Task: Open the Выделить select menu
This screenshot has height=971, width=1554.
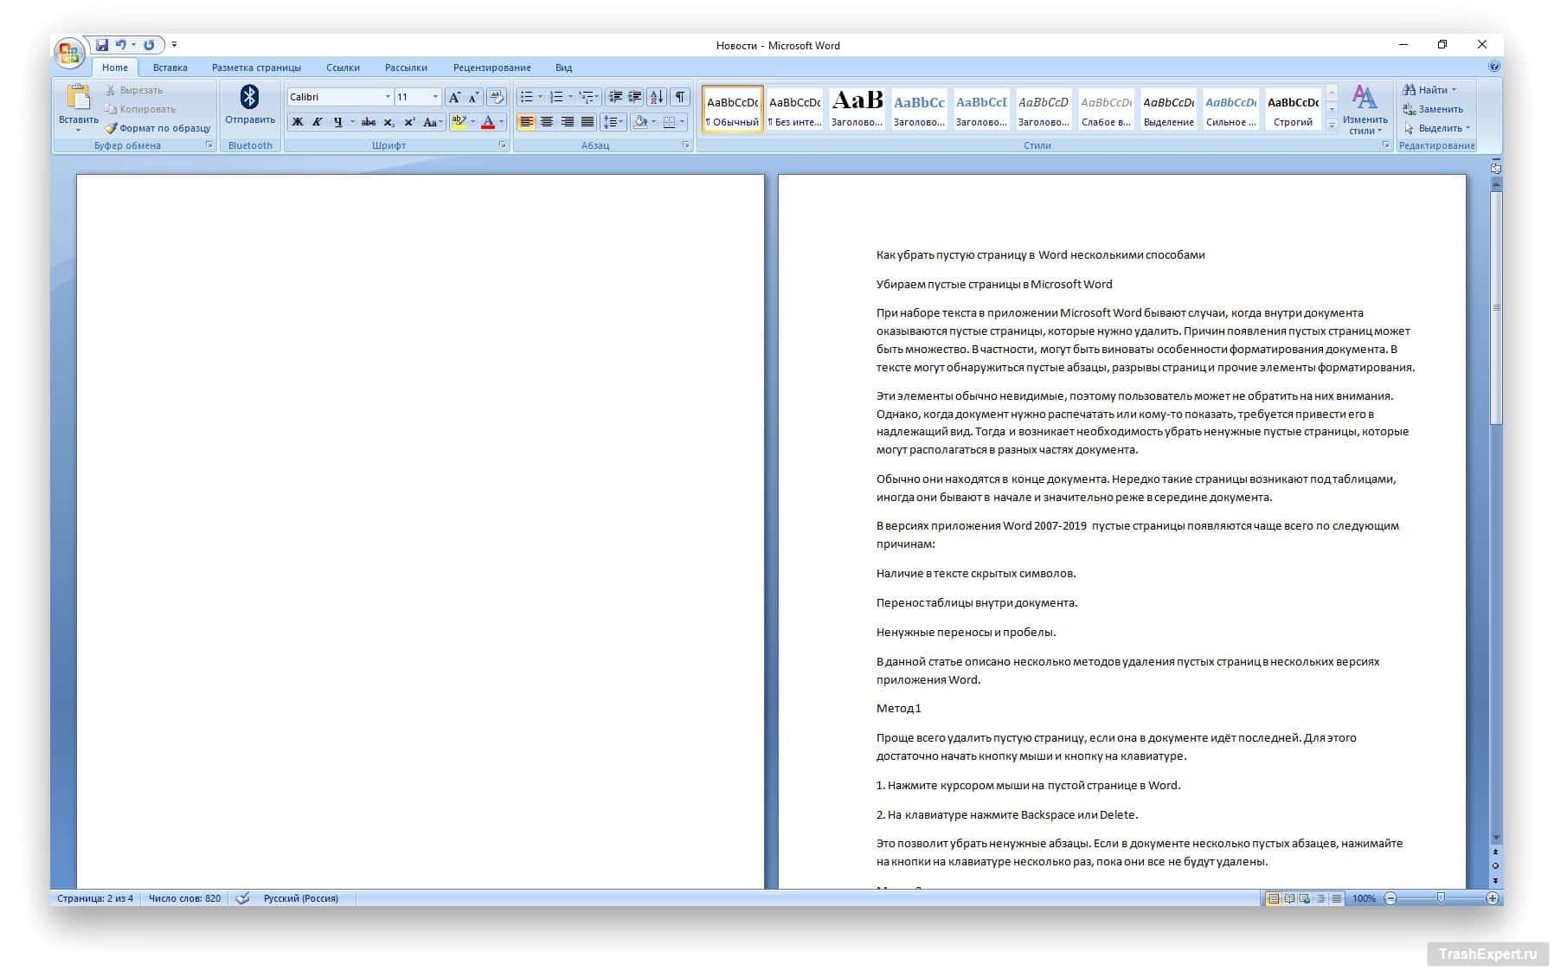Action: pos(1437,128)
